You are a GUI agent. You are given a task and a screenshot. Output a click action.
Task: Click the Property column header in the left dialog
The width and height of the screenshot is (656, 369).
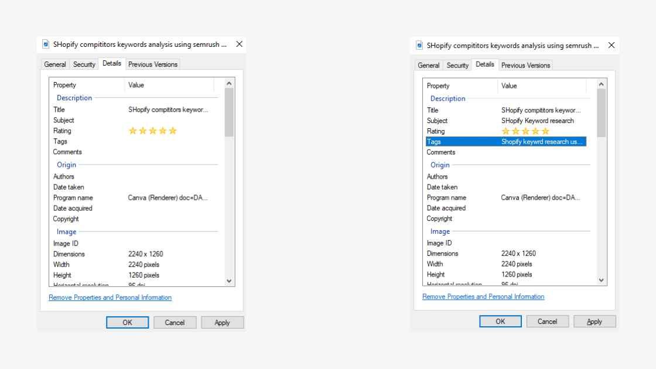[87, 85]
